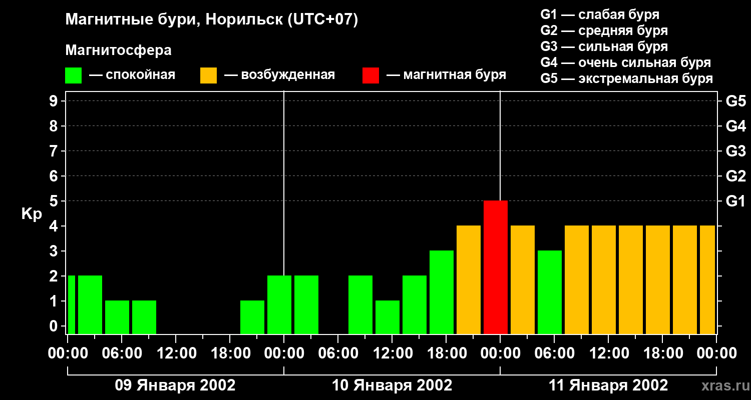Click the 'G5 — экстремальная буря' line
This screenshot has height=400, width=751.
(x=627, y=78)
